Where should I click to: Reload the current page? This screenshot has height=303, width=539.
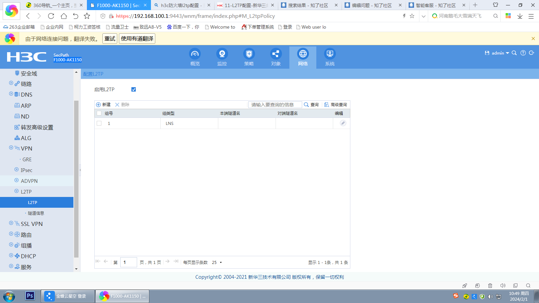[51, 16]
